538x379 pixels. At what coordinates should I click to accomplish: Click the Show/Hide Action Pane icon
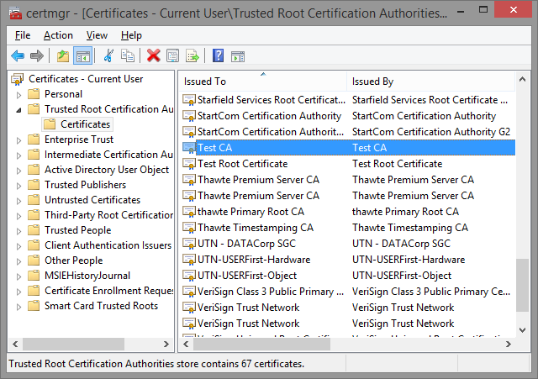click(238, 56)
